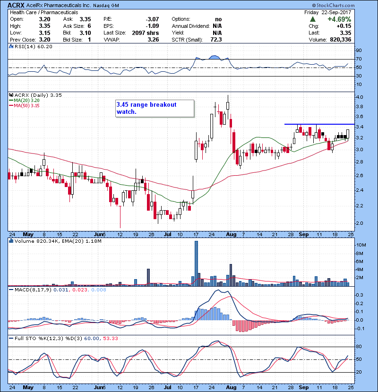The image size is (378, 392).
Task: Click the header Volume value 820,336
Action: coord(341,40)
